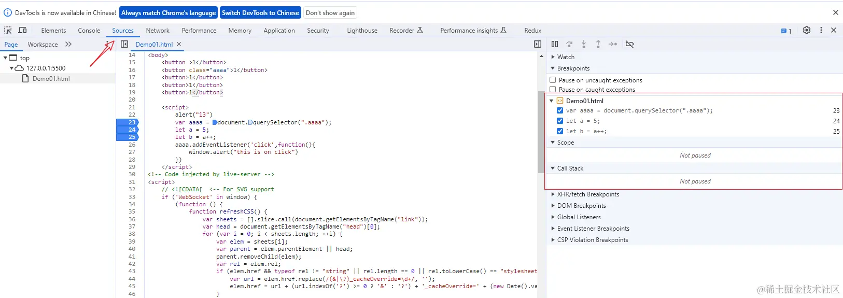Open the Memory tab
Image resolution: width=843 pixels, height=298 pixels.
pos(240,31)
